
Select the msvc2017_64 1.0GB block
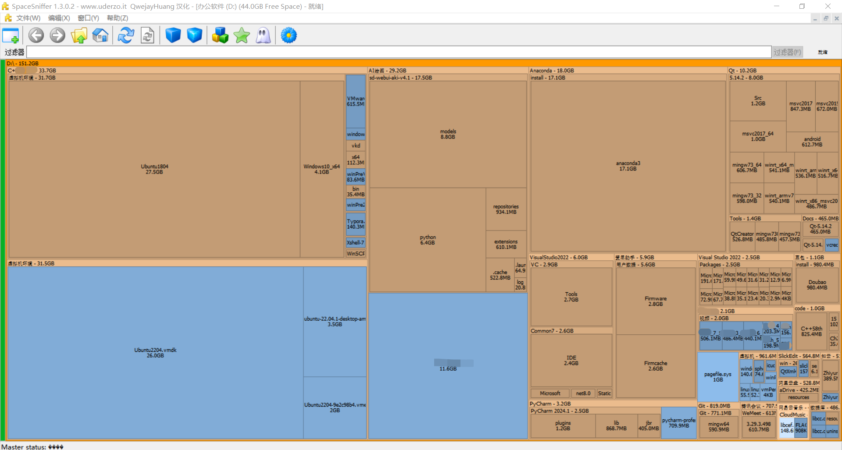(x=758, y=136)
